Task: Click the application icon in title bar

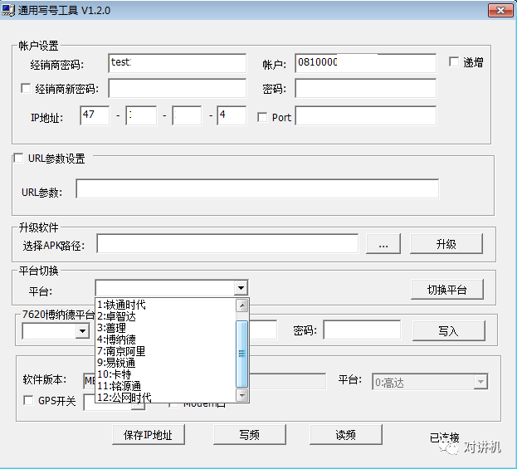Action: tap(8, 10)
